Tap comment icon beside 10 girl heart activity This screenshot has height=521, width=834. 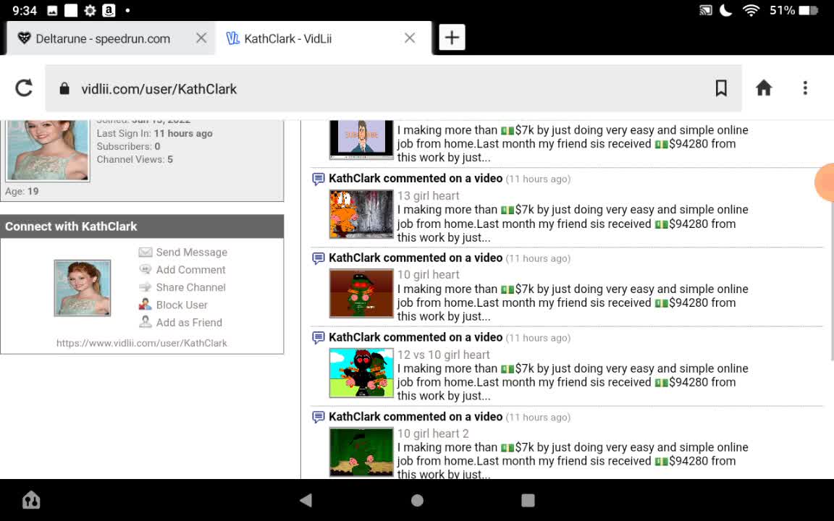318,258
